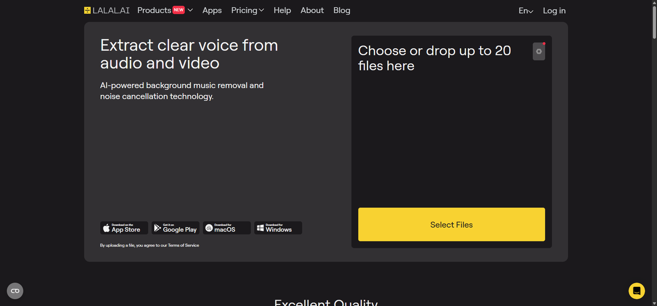Image resolution: width=657 pixels, height=306 pixels.
Task: Click Log in
Action: pyautogui.click(x=554, y=11)
